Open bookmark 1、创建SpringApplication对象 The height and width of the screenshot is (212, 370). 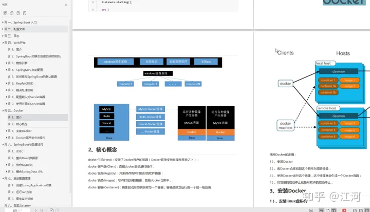tap(32, 185)
